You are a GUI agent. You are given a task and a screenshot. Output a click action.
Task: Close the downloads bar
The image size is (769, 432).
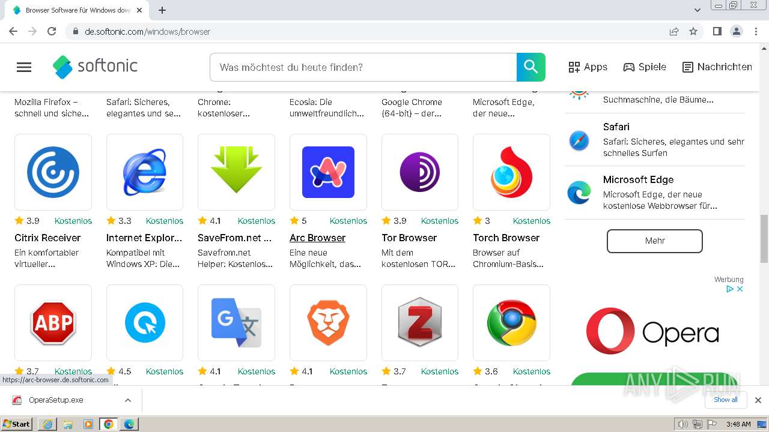tap(758, 400)
